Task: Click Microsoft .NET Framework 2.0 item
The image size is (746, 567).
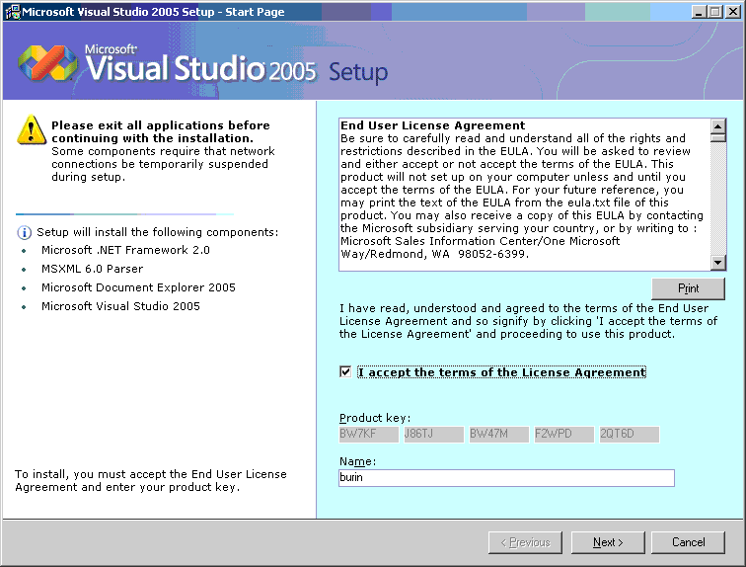Action: pos(125,250)
